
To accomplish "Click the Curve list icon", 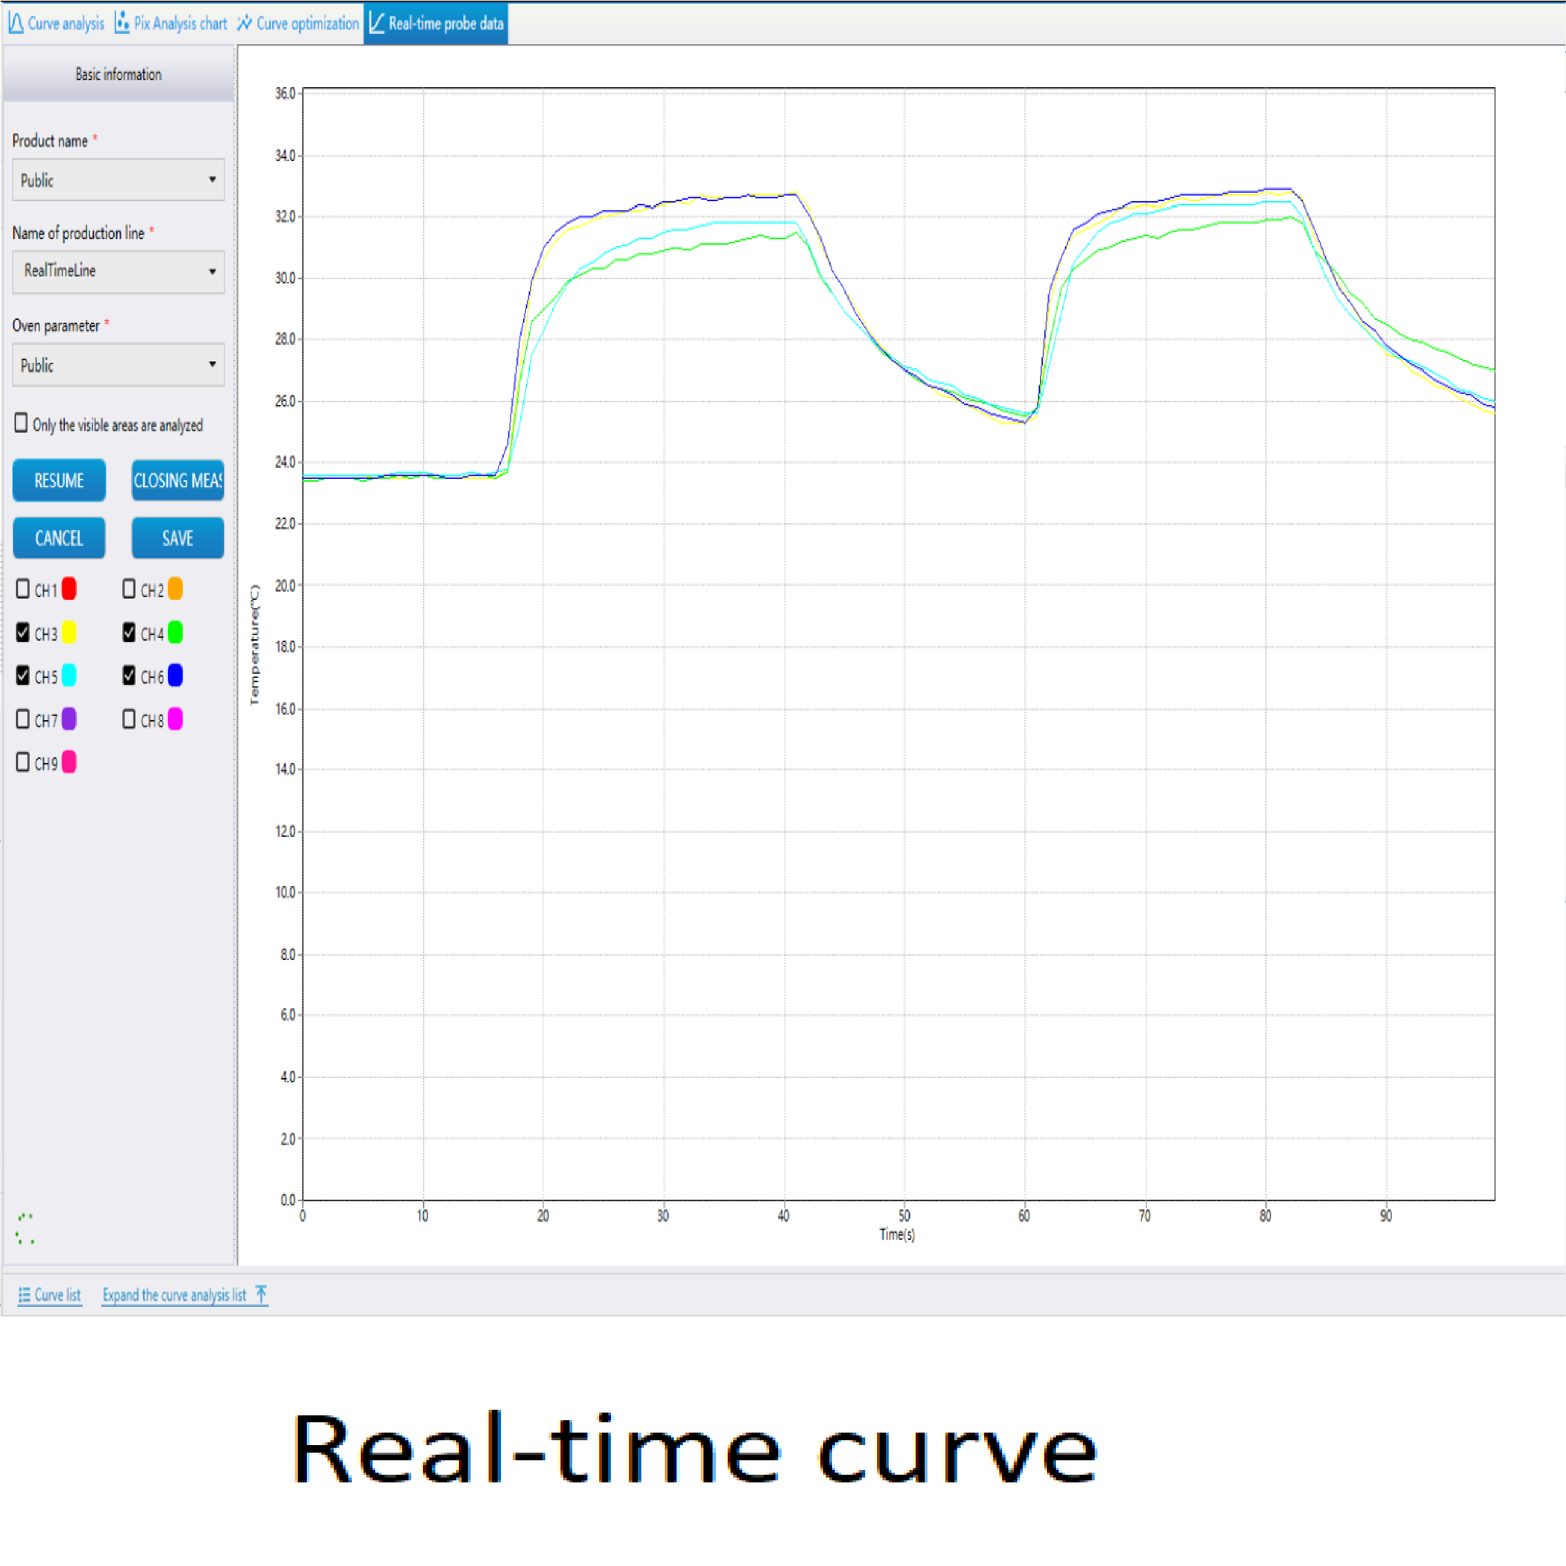I will 24,1294.
